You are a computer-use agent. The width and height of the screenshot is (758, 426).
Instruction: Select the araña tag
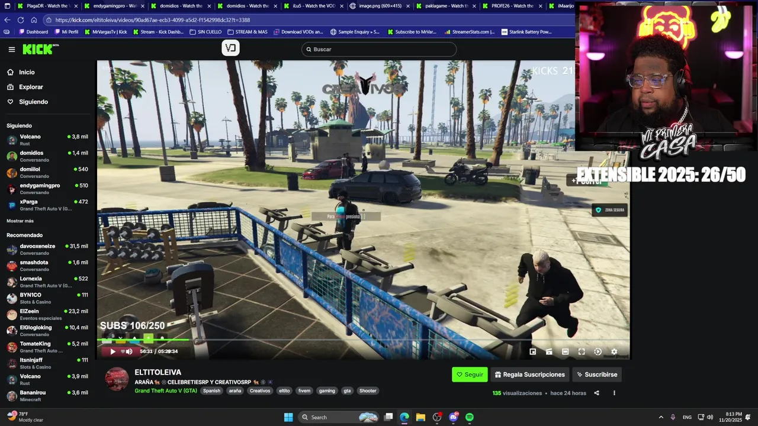[x=235, y=390]
